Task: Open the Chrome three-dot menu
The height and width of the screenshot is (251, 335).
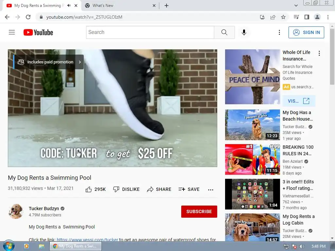Action: [328, 17]
